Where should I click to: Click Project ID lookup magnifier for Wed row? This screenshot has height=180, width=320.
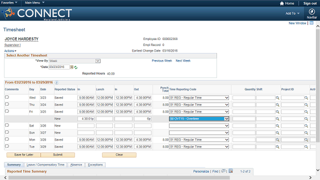tap(306, 98)
